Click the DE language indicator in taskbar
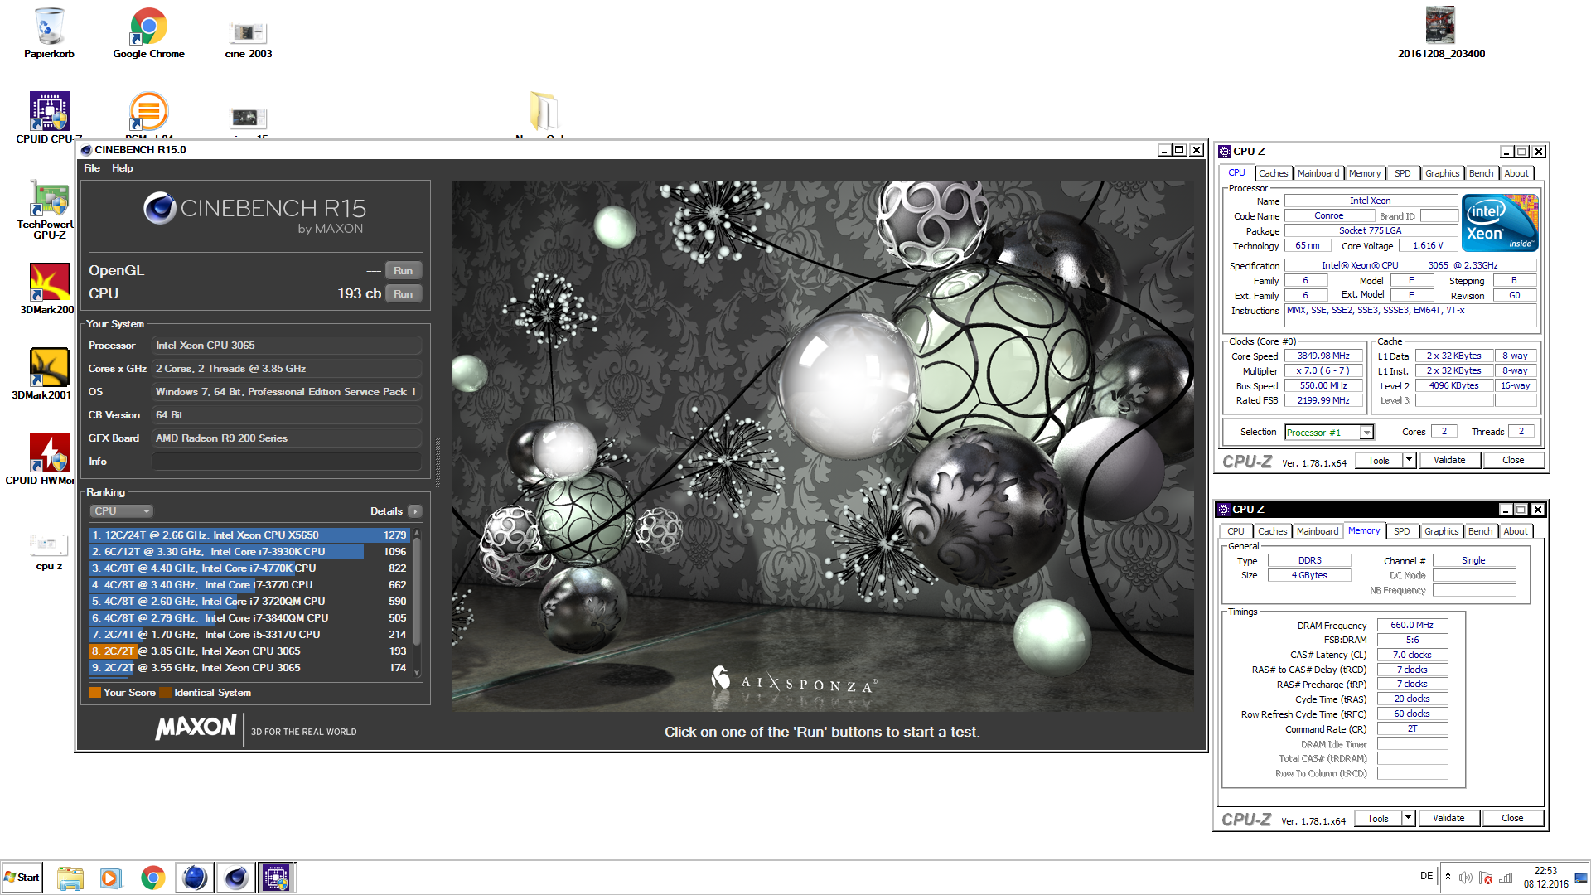Screen dimensions: 1591x895 (1426, 876)
